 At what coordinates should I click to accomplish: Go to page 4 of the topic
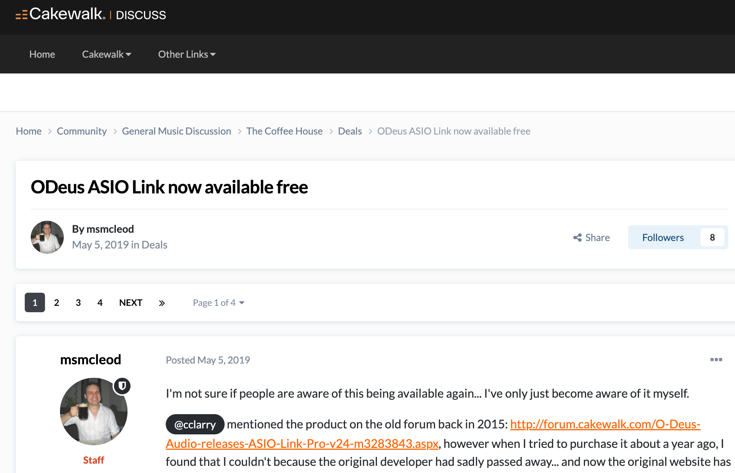click(100, 303)
